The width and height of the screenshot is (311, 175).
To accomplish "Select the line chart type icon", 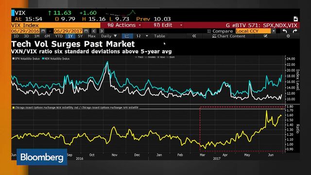I will click(x=127, y=36).
